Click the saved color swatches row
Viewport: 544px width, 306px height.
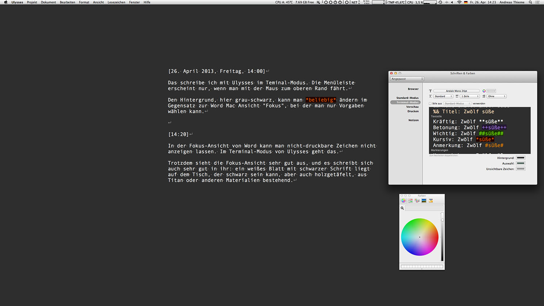(x=422, y=266)
